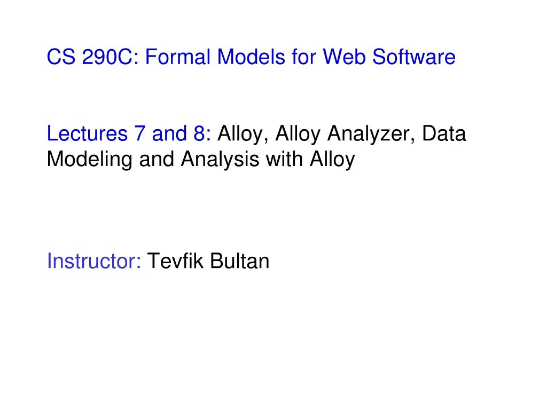Screen dimensions: 547x410
Task: Click the word "for" in the title
Action: [x=304, y=57]
